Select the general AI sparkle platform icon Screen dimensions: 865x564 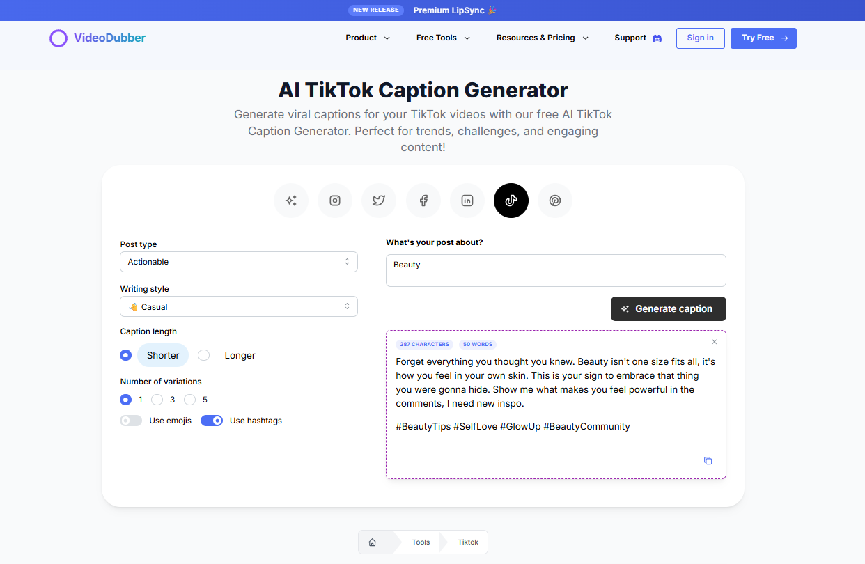click(x=291, y=201)
